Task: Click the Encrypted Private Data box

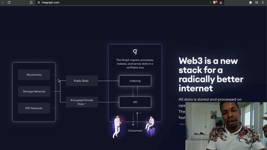Action: (82, 102)
